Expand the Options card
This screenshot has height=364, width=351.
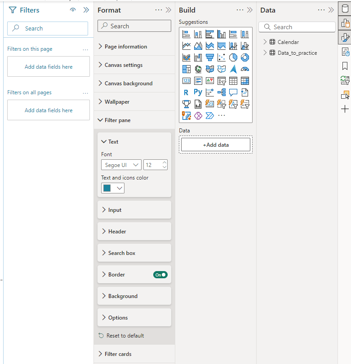coord(134,317)
